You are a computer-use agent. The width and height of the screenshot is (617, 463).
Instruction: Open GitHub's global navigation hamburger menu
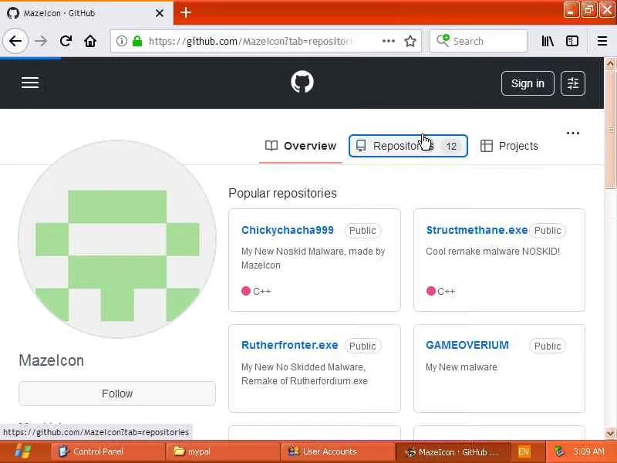[30, 83]
